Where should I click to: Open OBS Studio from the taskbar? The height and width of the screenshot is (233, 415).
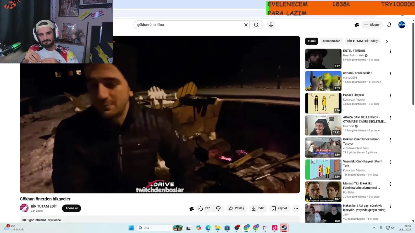tap(237, 228)
